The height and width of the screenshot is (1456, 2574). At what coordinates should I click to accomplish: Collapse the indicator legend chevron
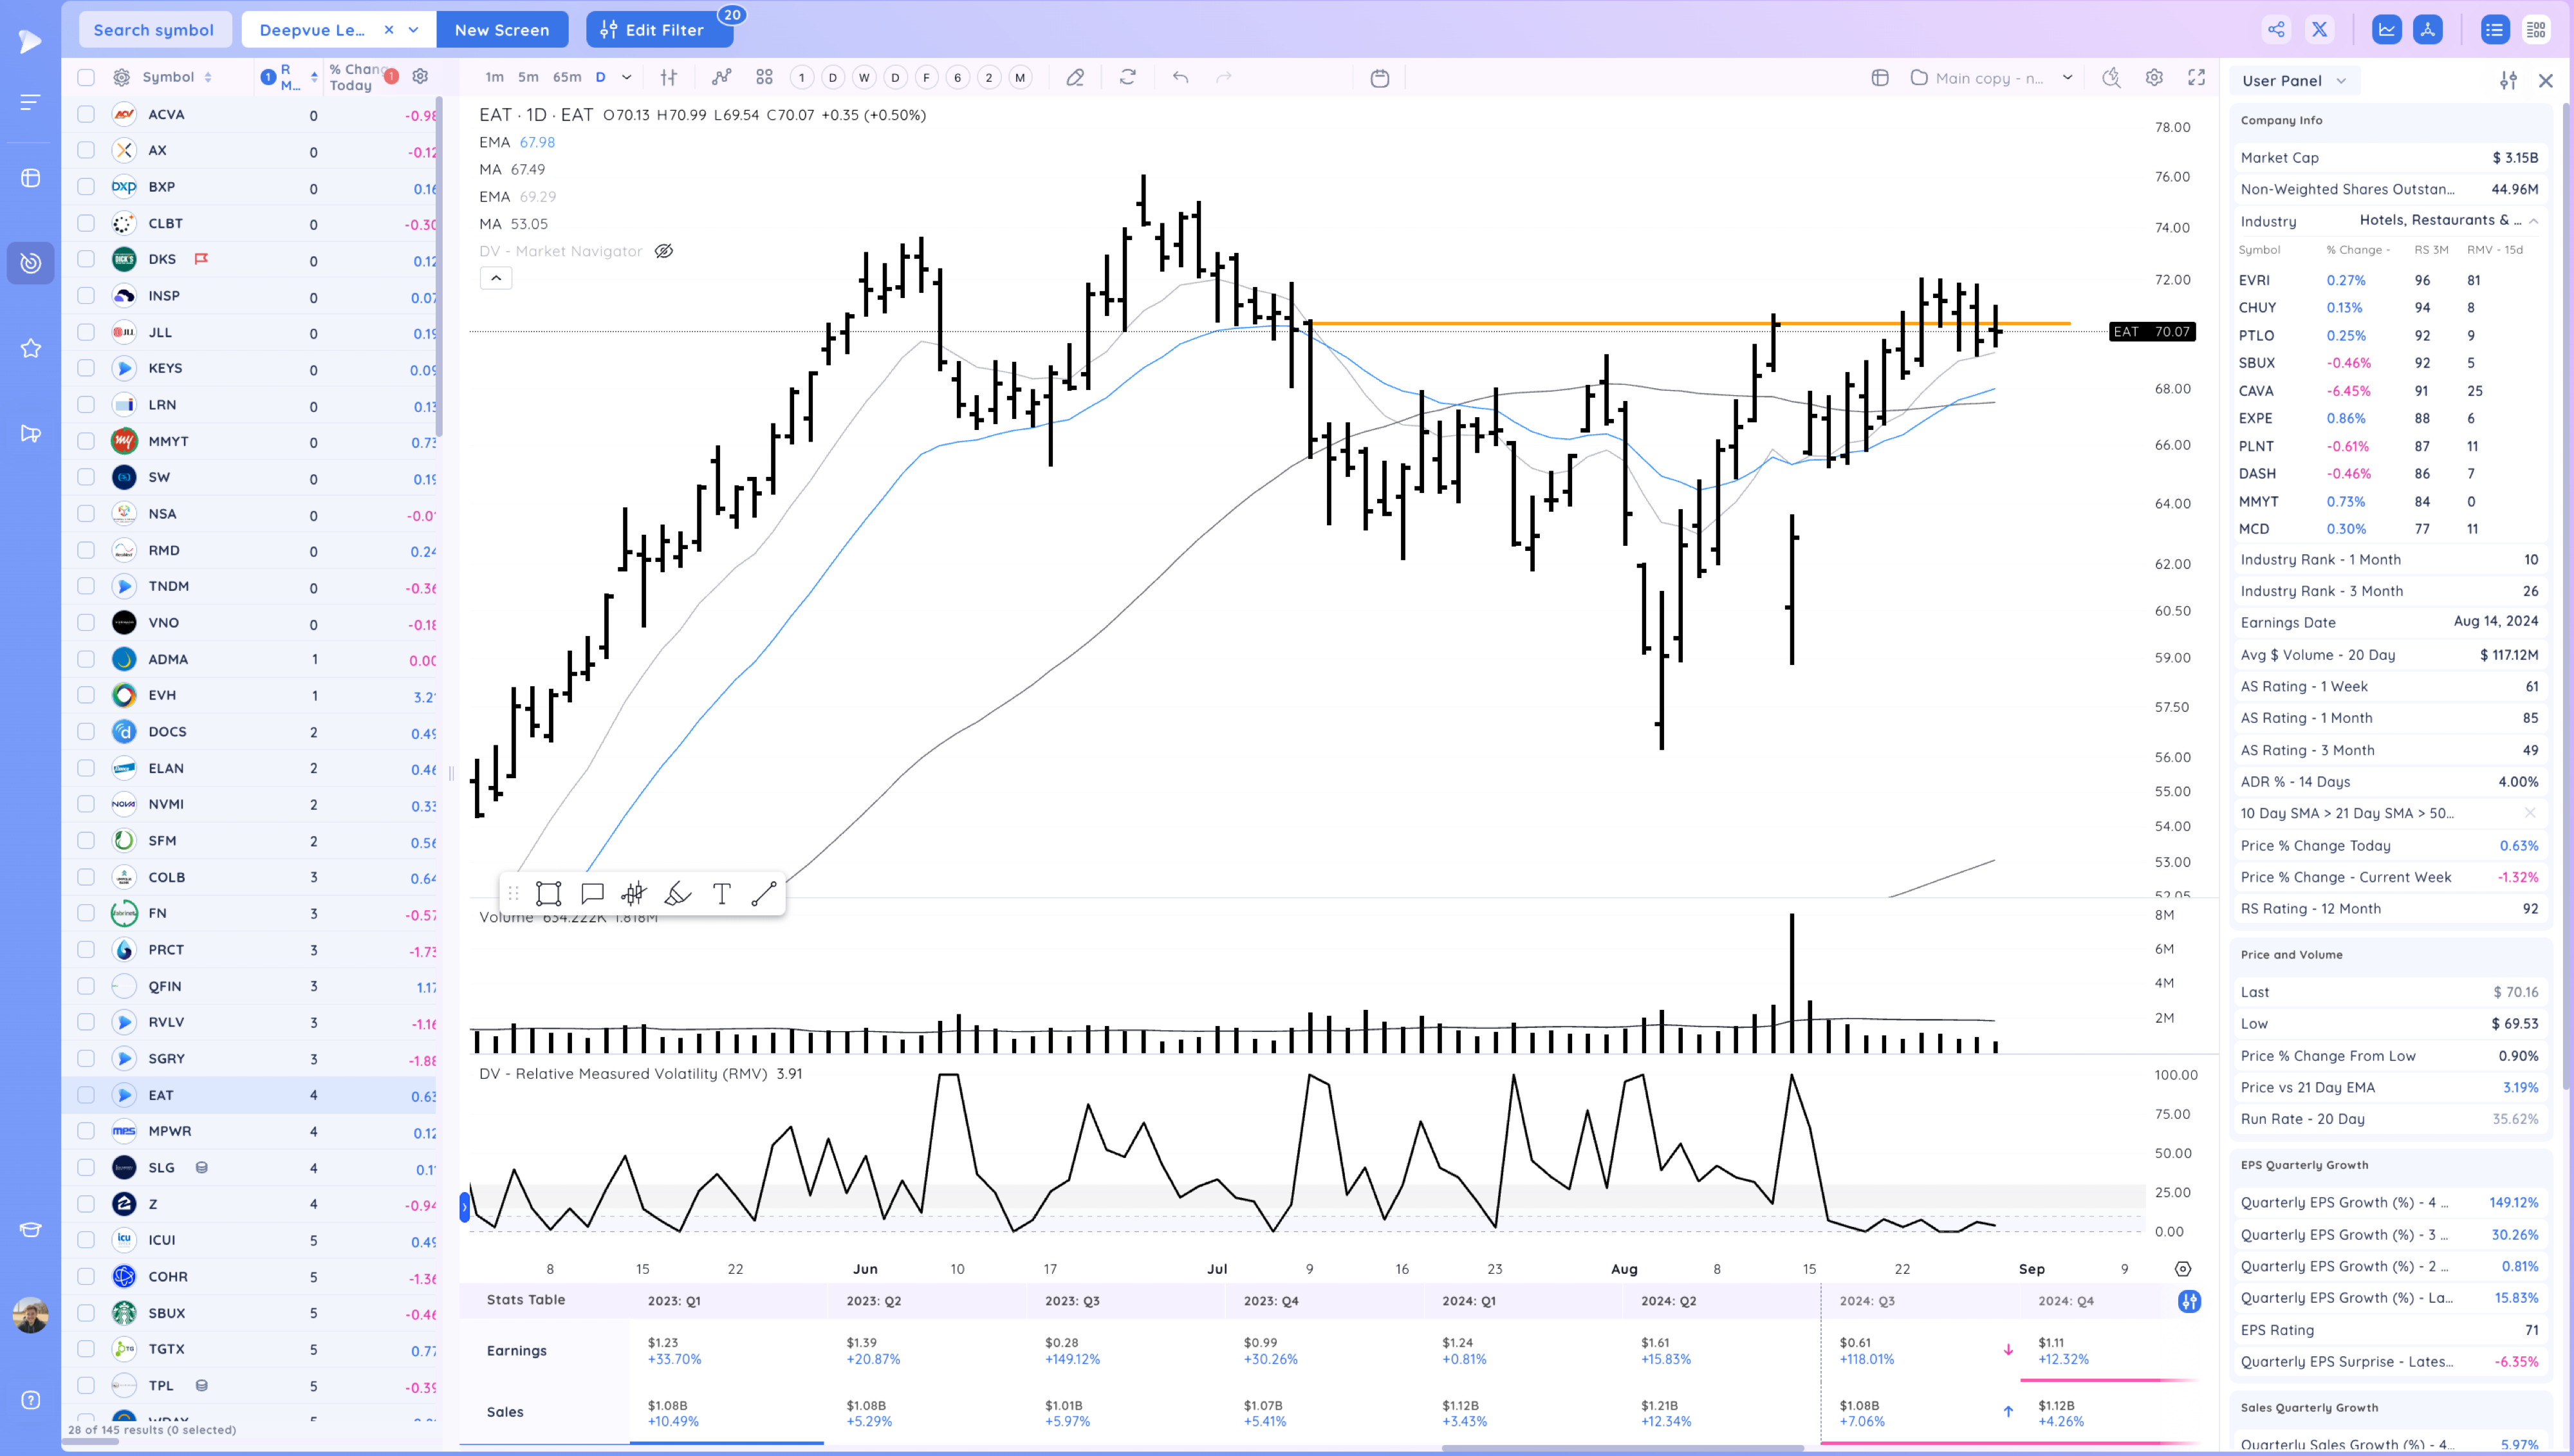coord(495,278)
